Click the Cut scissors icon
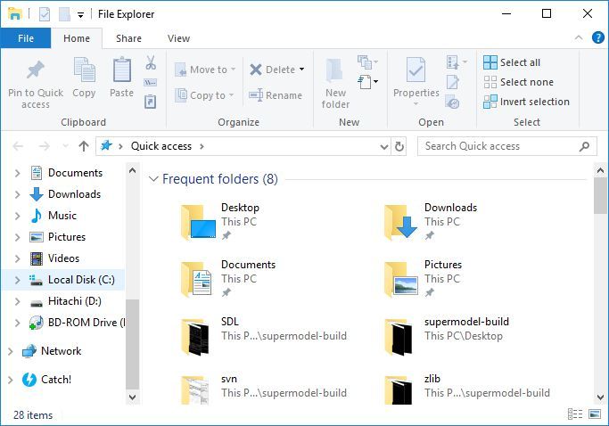This screenshot has width=609, height=426. tap(151, 62)
